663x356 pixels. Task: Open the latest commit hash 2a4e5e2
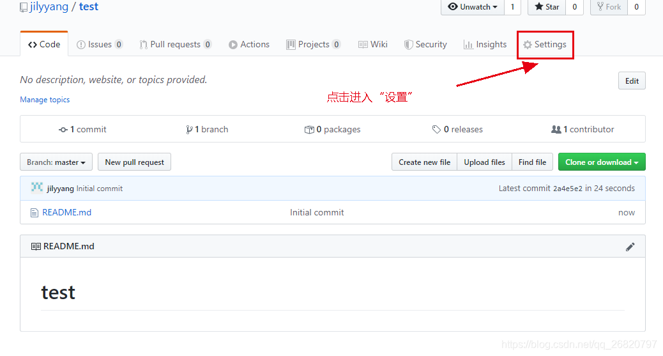click(567, 189)
